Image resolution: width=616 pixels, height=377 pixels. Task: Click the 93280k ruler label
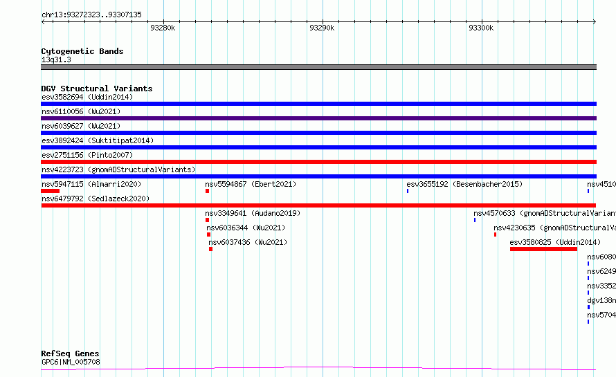pos(163,28)
